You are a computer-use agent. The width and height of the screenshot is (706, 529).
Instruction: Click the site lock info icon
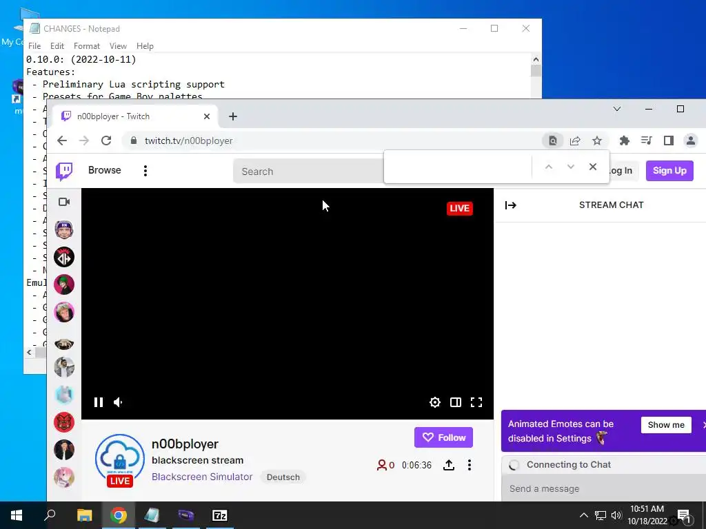click(133, 141)
